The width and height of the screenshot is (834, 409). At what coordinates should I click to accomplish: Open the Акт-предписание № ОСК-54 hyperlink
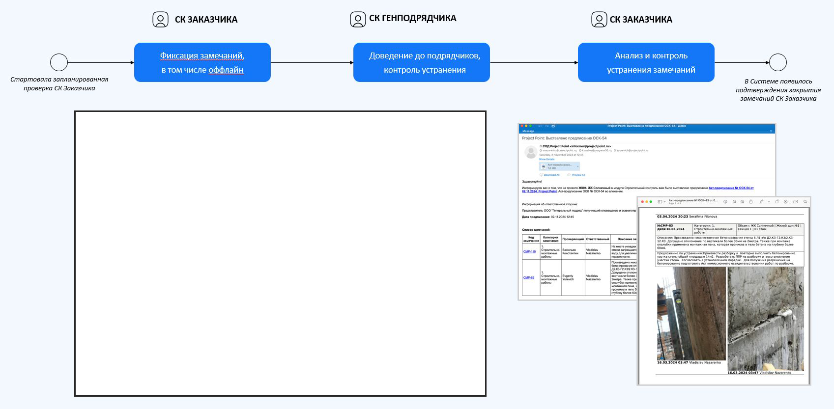tap(731, 188)
